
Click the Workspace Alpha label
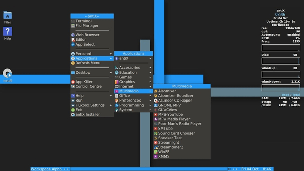click(x=46, y=169)
